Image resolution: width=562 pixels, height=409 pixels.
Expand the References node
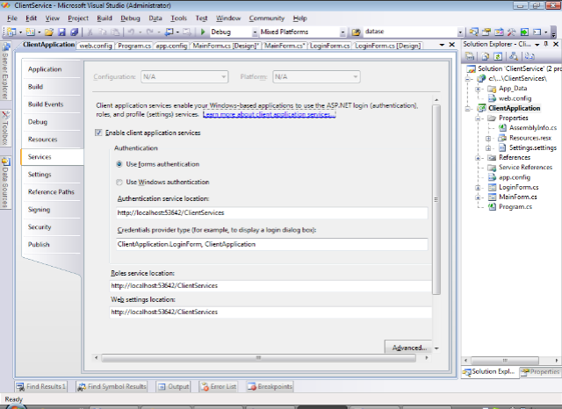[x=478, y=158]
